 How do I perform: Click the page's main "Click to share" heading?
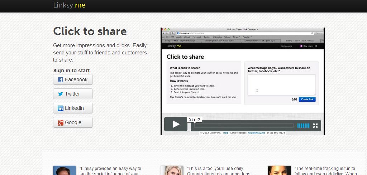click(90, 31)
